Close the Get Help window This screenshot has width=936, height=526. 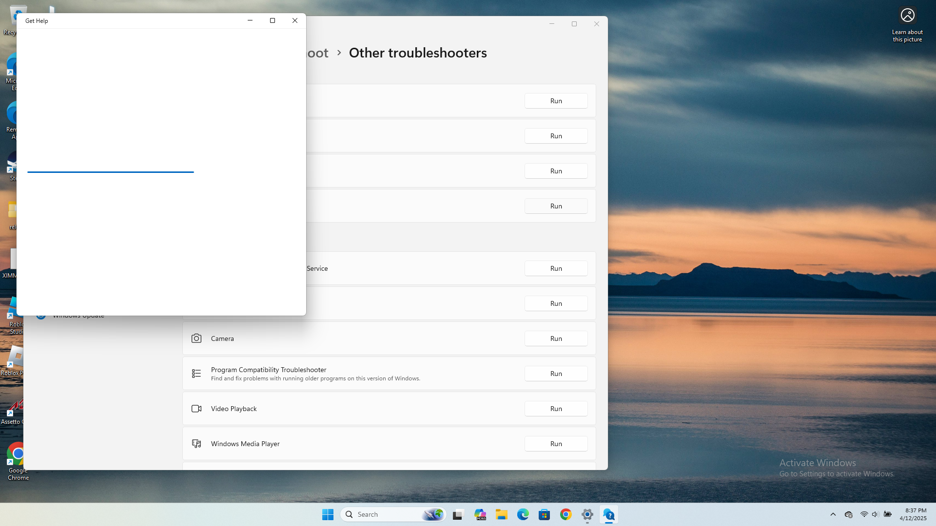pyautogui.click(x=295, y=20)
